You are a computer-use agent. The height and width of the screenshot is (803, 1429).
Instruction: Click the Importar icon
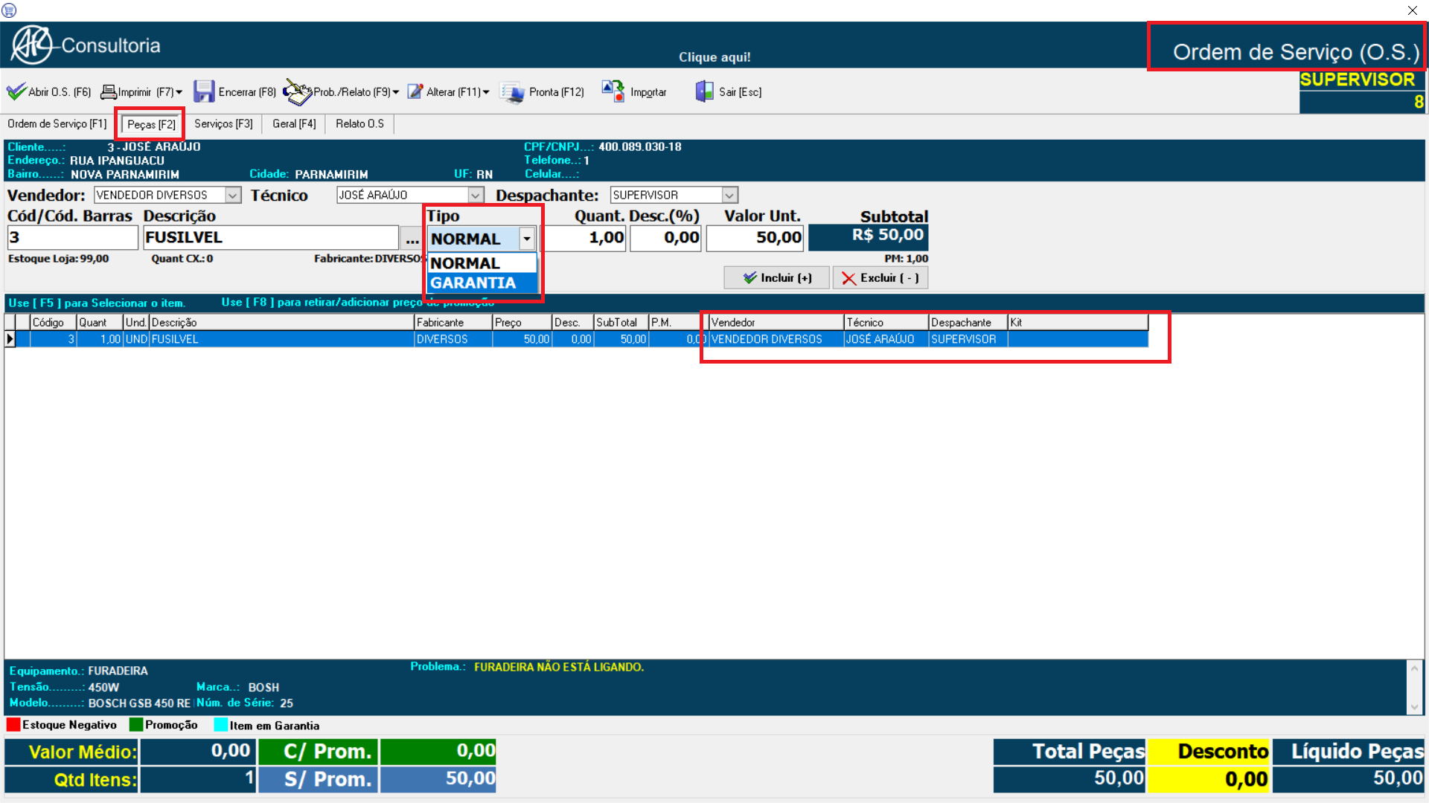pyautogui.click(x=613, y=91)
